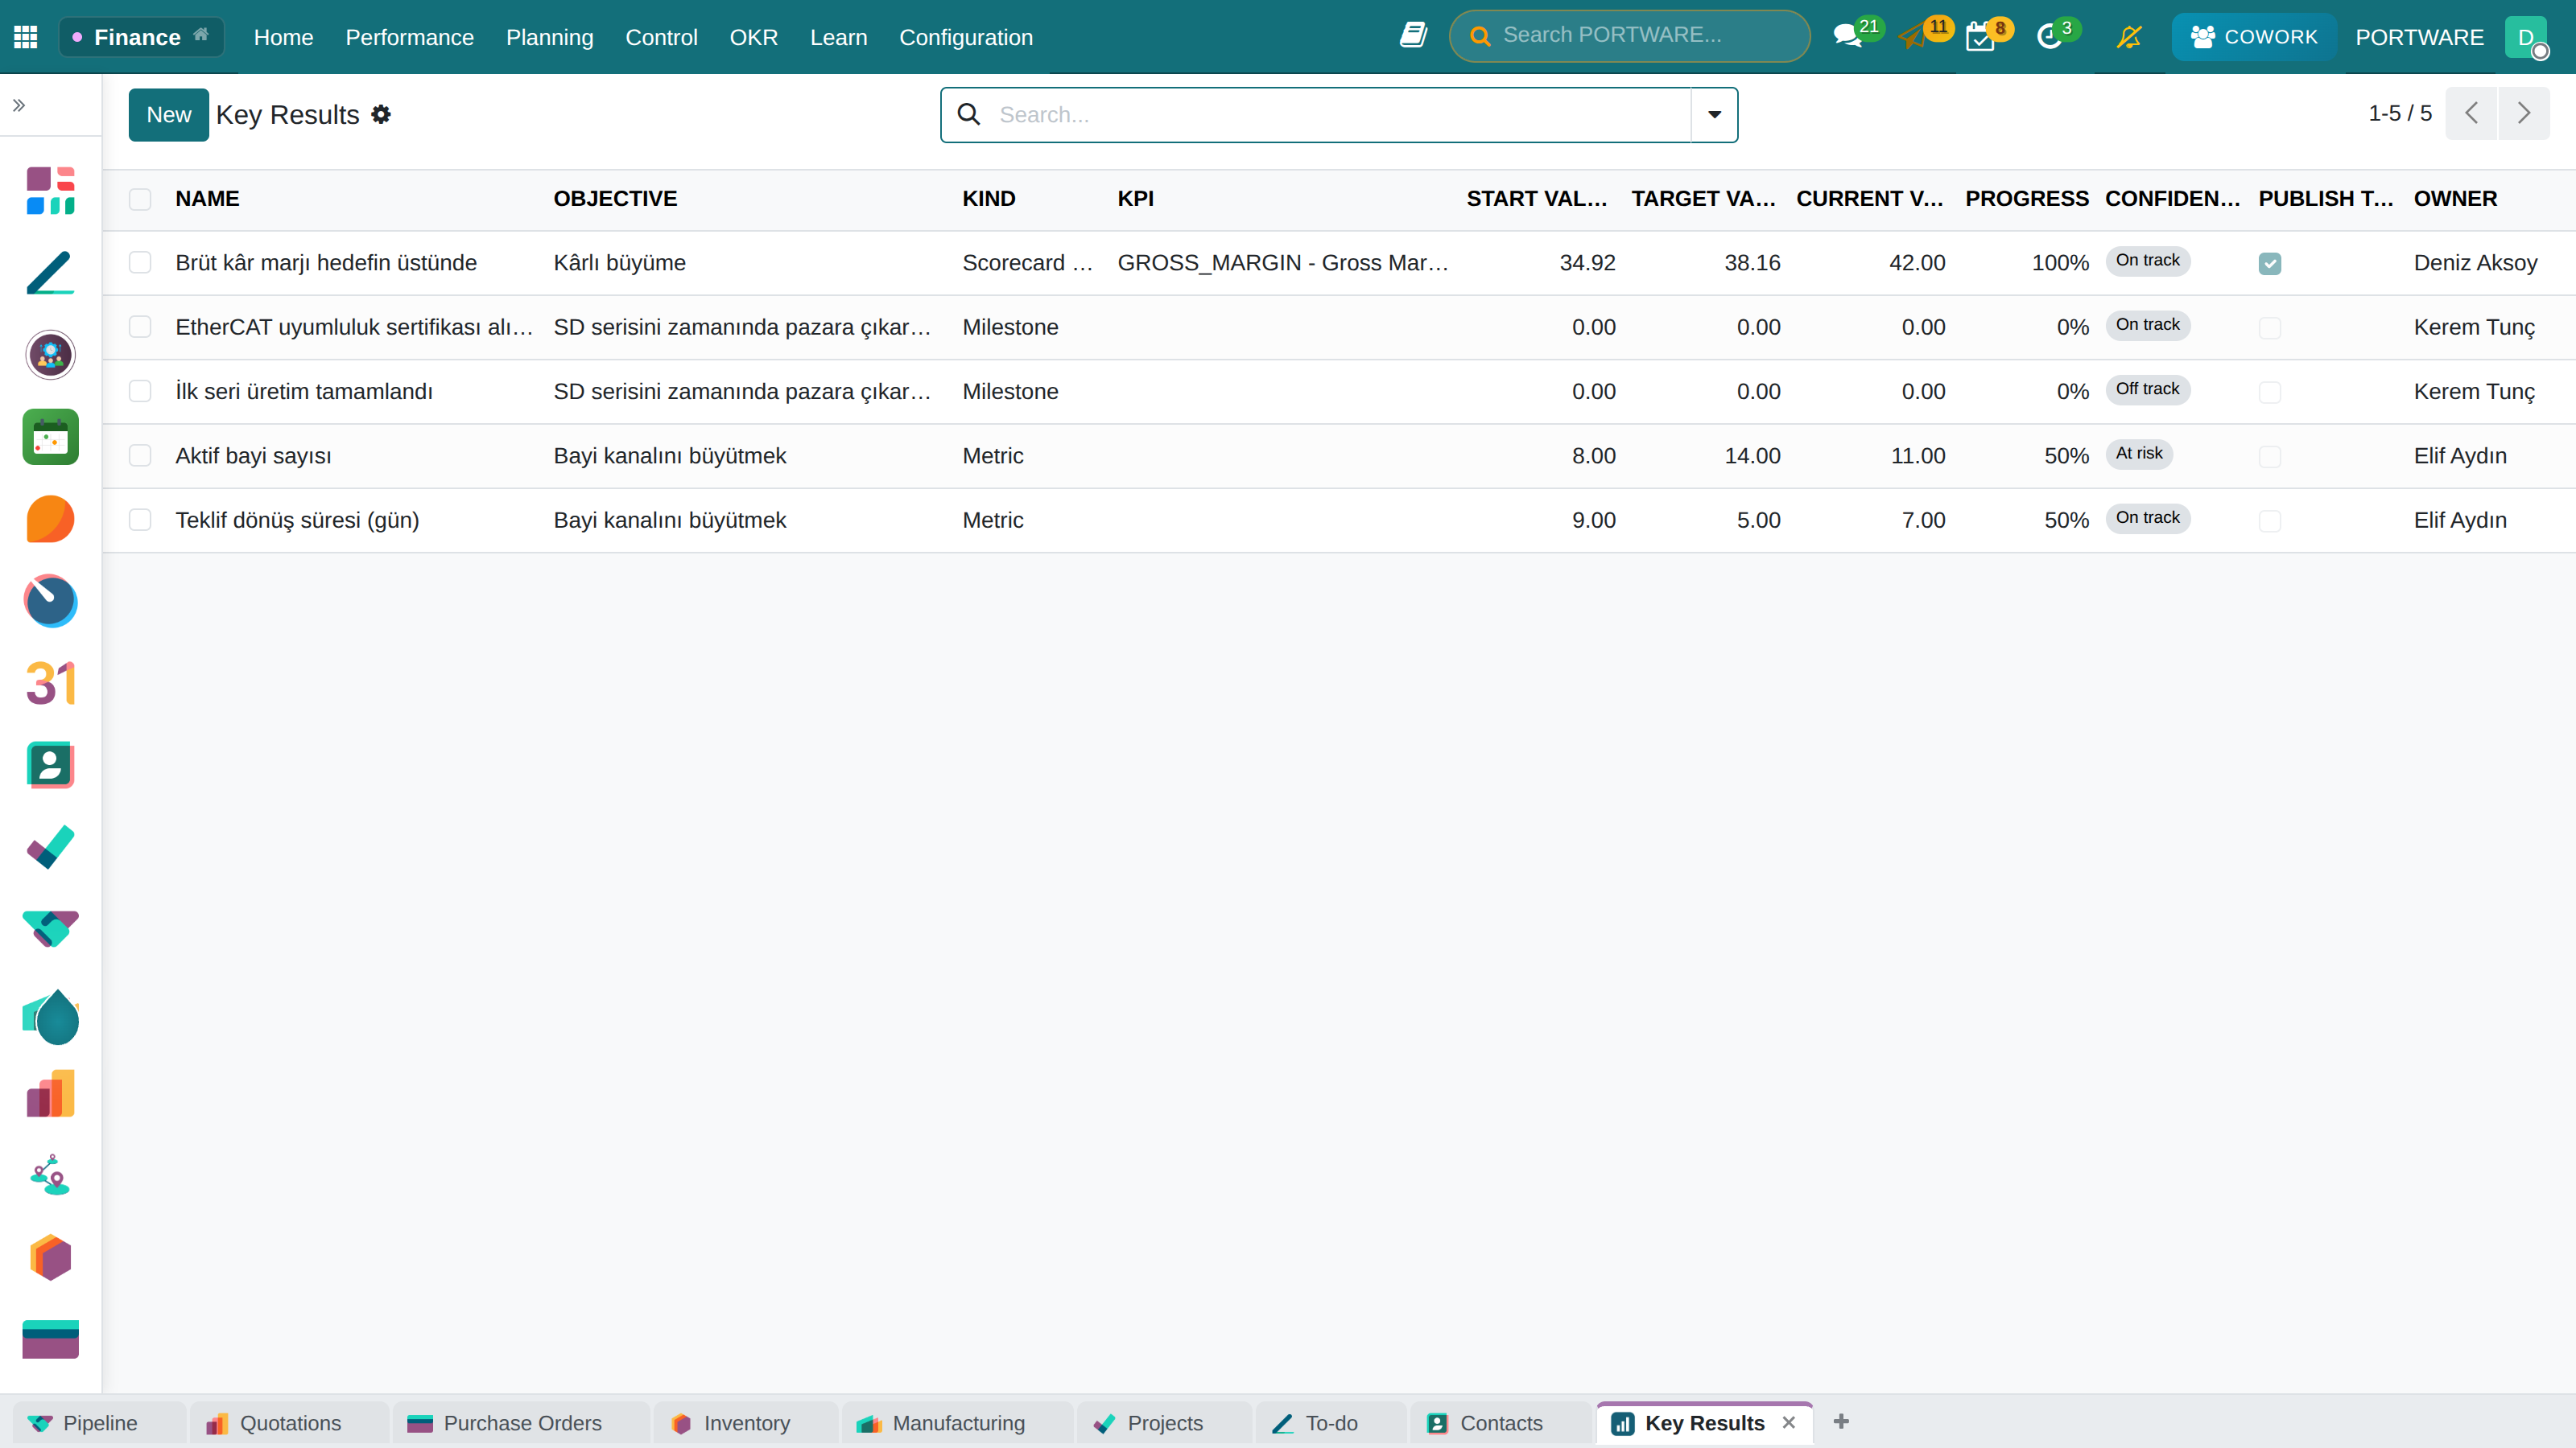Close the Key Results tab
Image resolution: width=2576 pixels, height=1448 pixels.
(1789, 1422)
